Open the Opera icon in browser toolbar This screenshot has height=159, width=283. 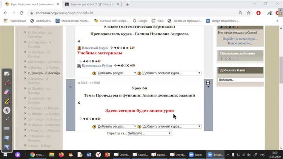click(x=258, y=13)
